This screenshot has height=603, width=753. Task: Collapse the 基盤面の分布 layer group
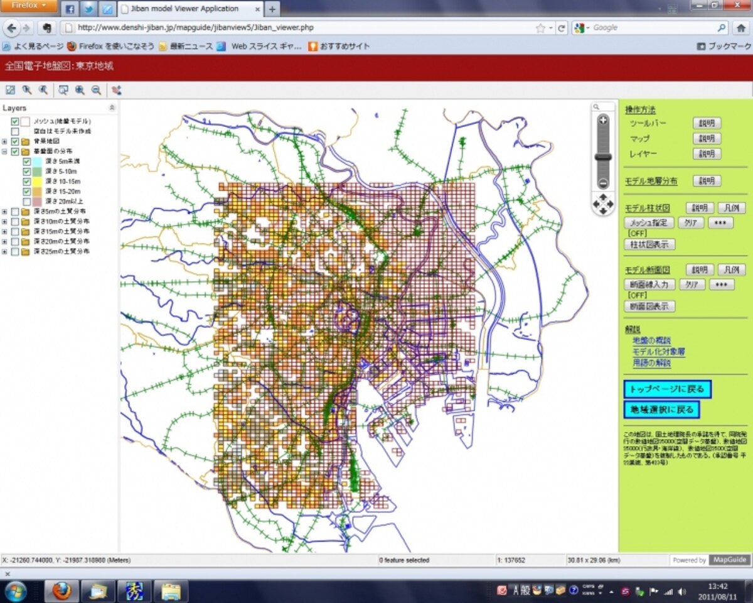click(5, 151)
